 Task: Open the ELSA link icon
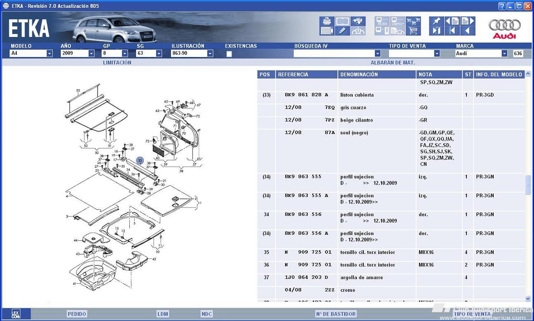pyautogui.click(x=382, y=21)
